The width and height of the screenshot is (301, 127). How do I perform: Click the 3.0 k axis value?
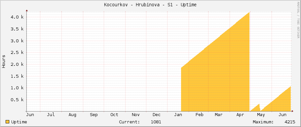coord(17,41)
